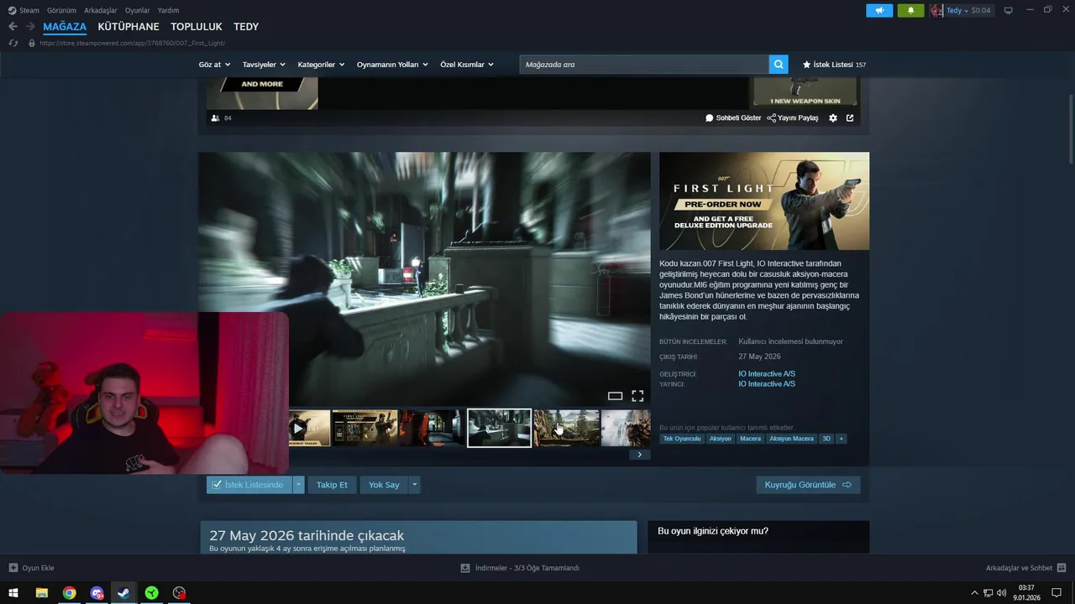The width and height of the screenshot is (1075, 604).
Task: Open Windows Start menu
Action: pyautogui.click(x=13, y=593)
